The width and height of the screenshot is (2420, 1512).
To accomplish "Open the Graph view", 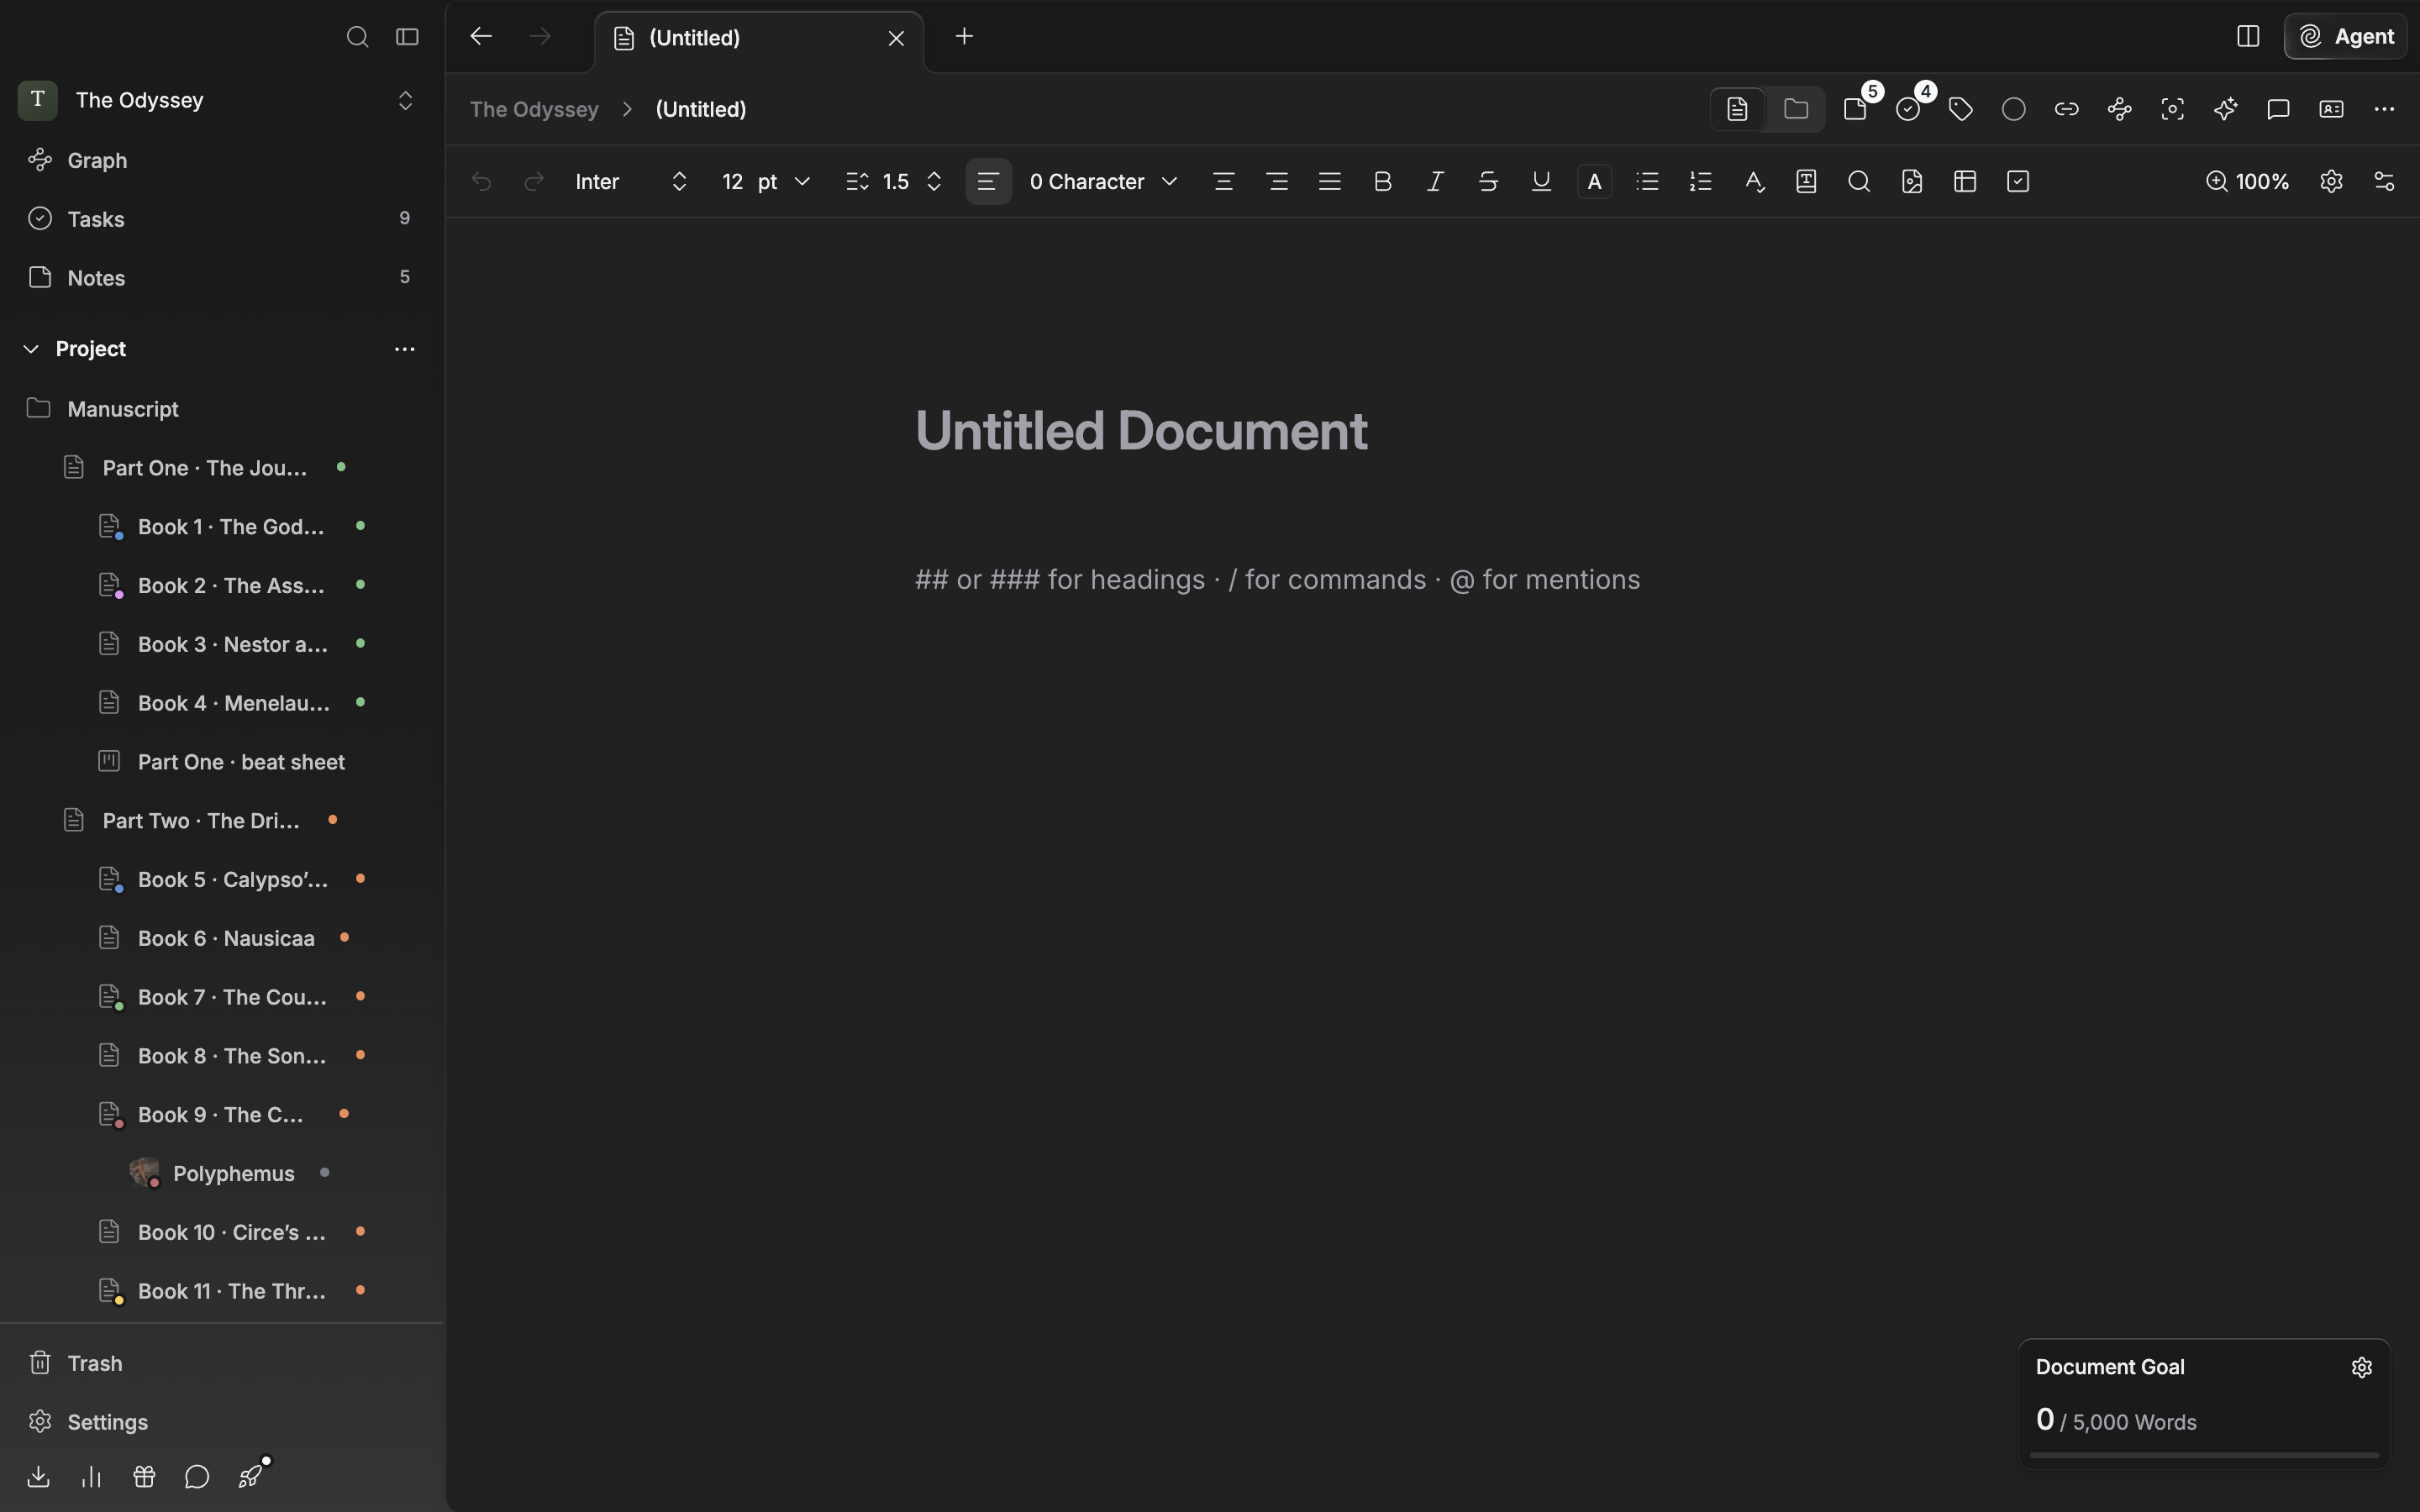I will pos(222,160).
